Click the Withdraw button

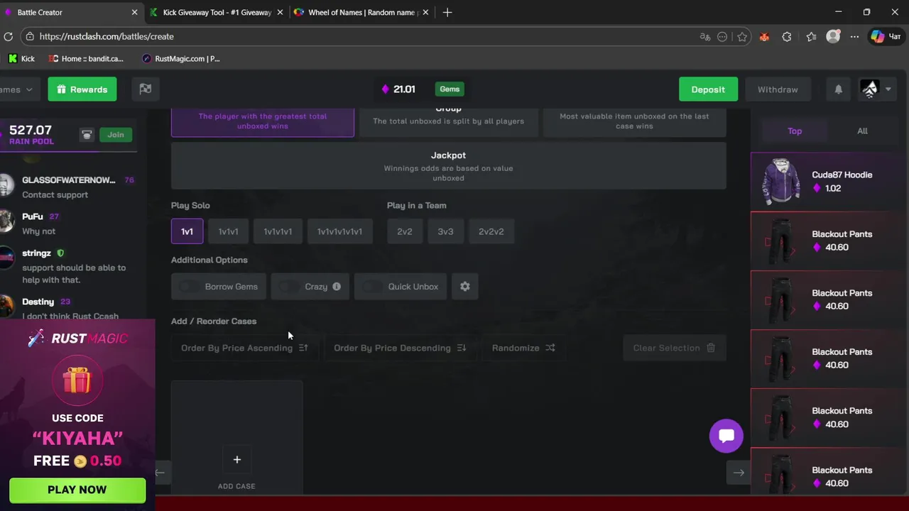point(778,89)
